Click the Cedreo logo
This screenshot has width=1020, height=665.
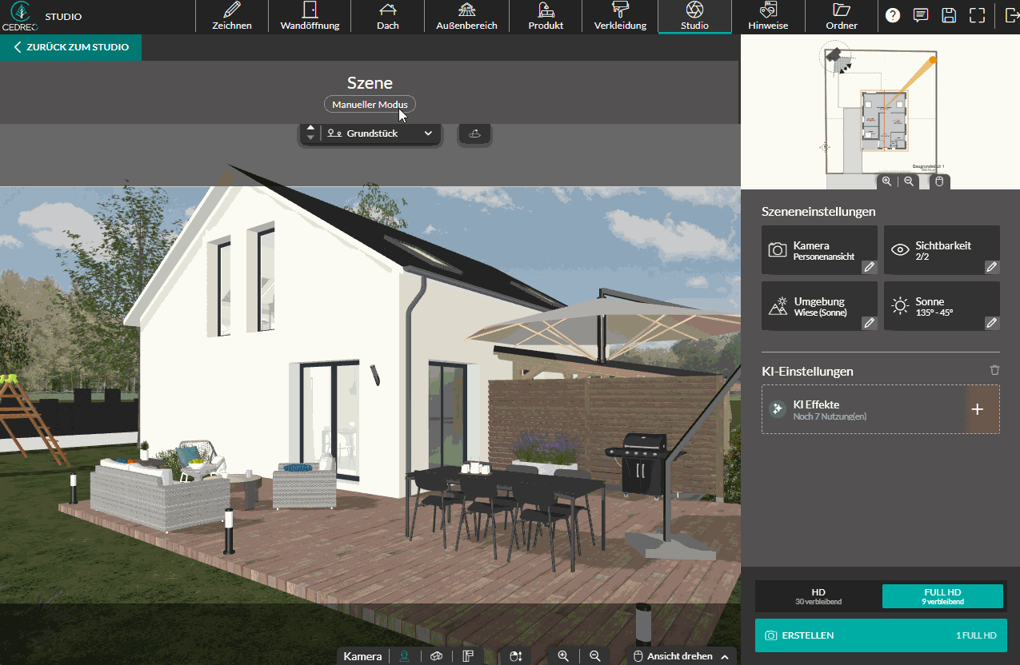click(19, 16)
